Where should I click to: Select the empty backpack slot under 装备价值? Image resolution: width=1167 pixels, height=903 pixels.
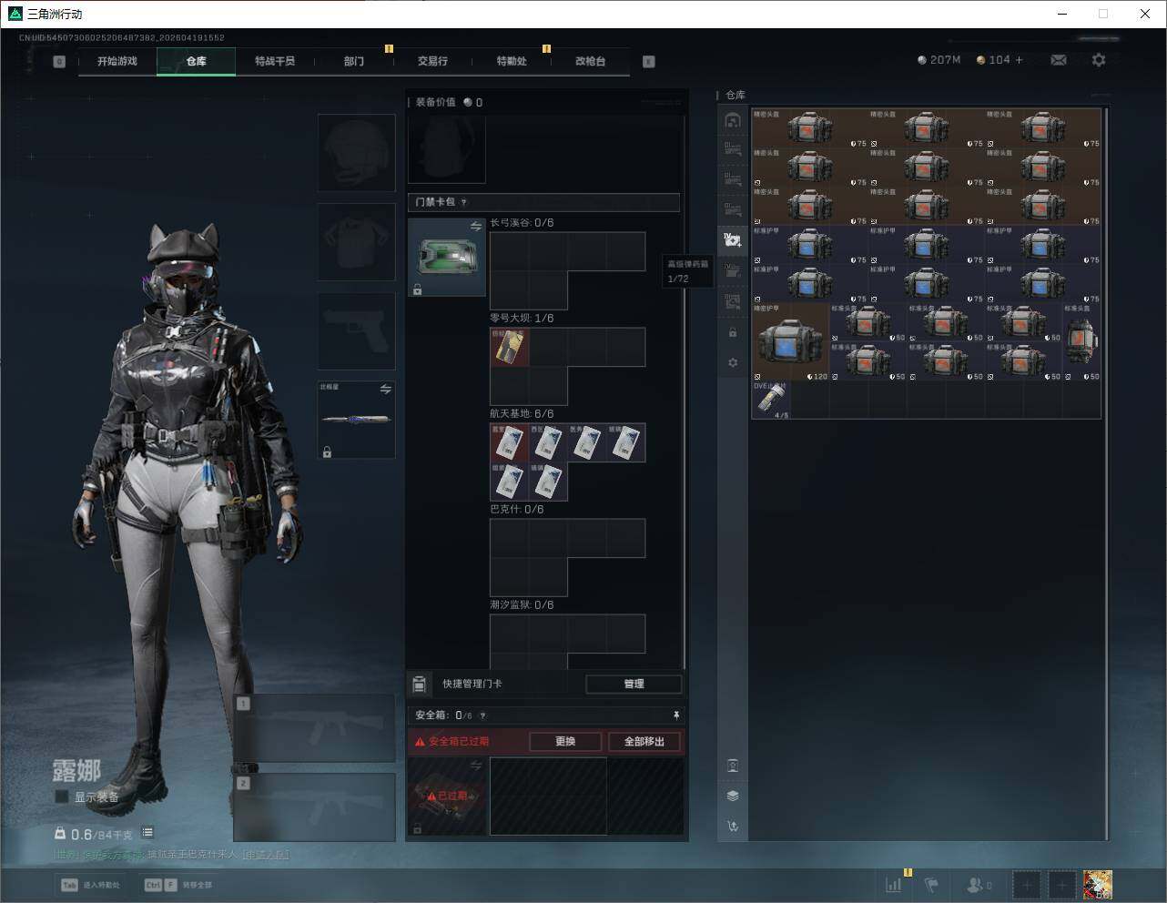pos(447,148)
